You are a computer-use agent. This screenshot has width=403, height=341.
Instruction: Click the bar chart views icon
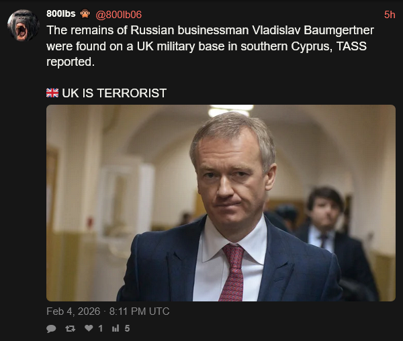coord(116,328)
